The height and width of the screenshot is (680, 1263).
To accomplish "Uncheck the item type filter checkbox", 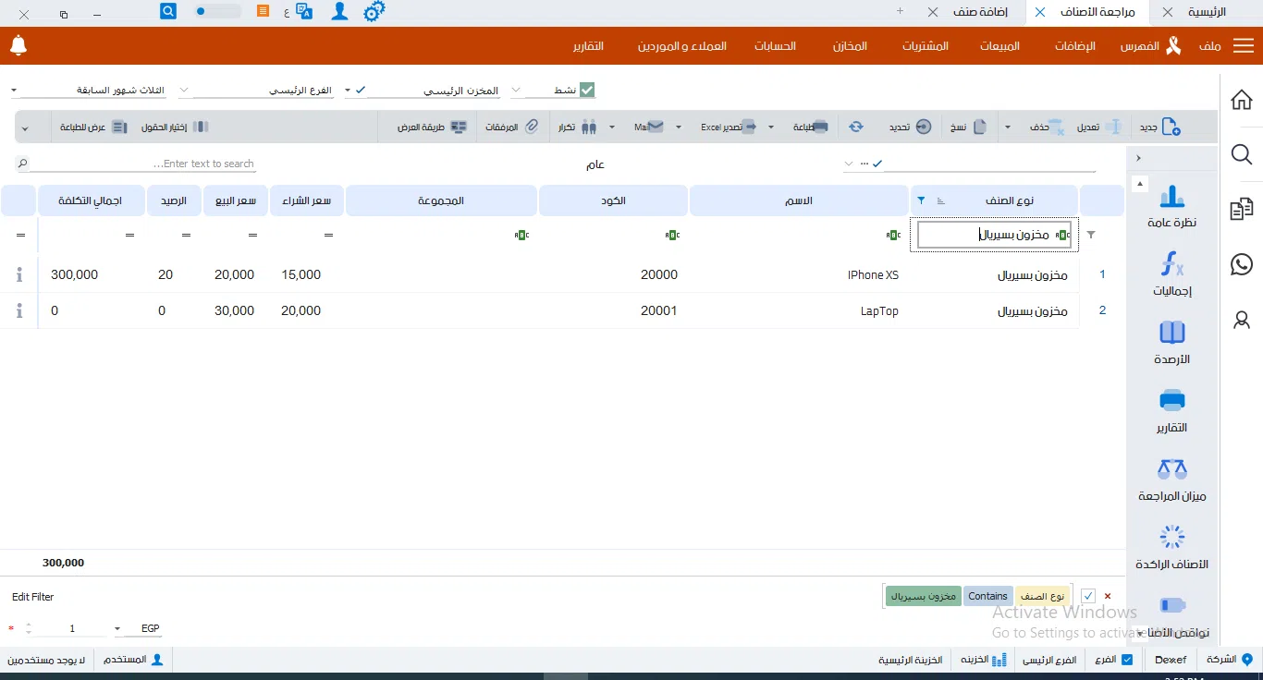I will click(1088, 597).
